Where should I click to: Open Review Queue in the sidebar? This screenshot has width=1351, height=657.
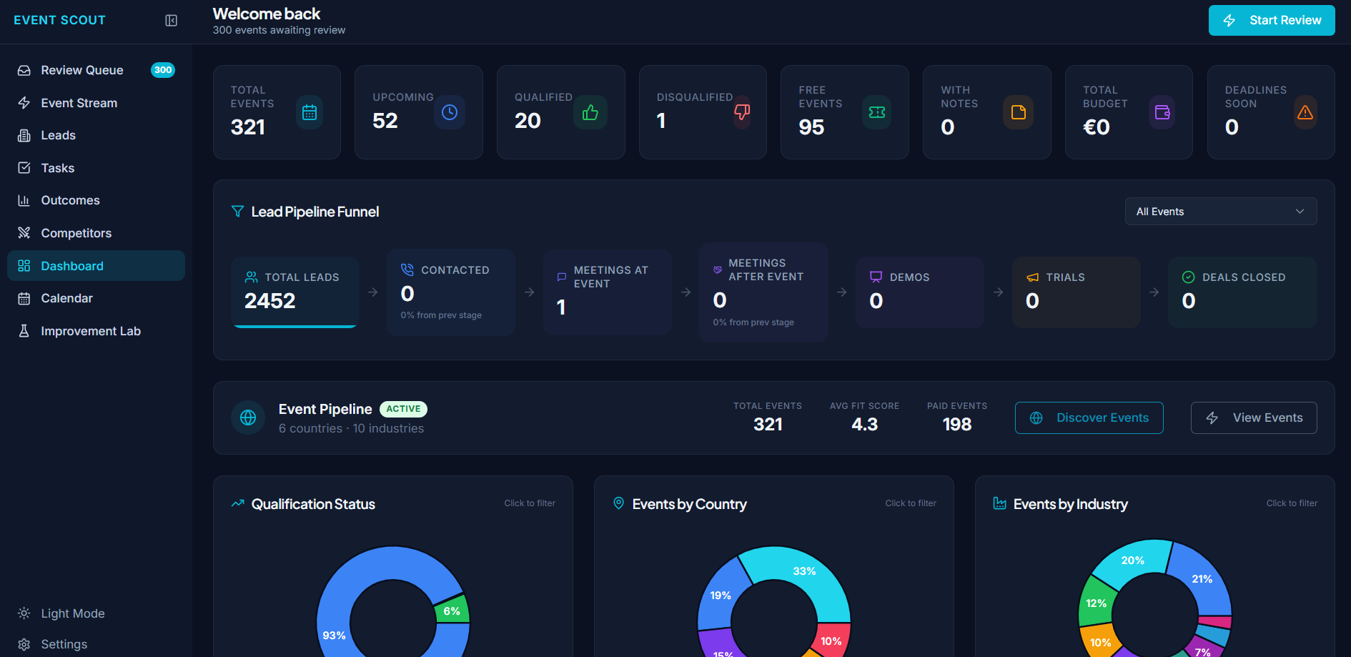point(96,70)
